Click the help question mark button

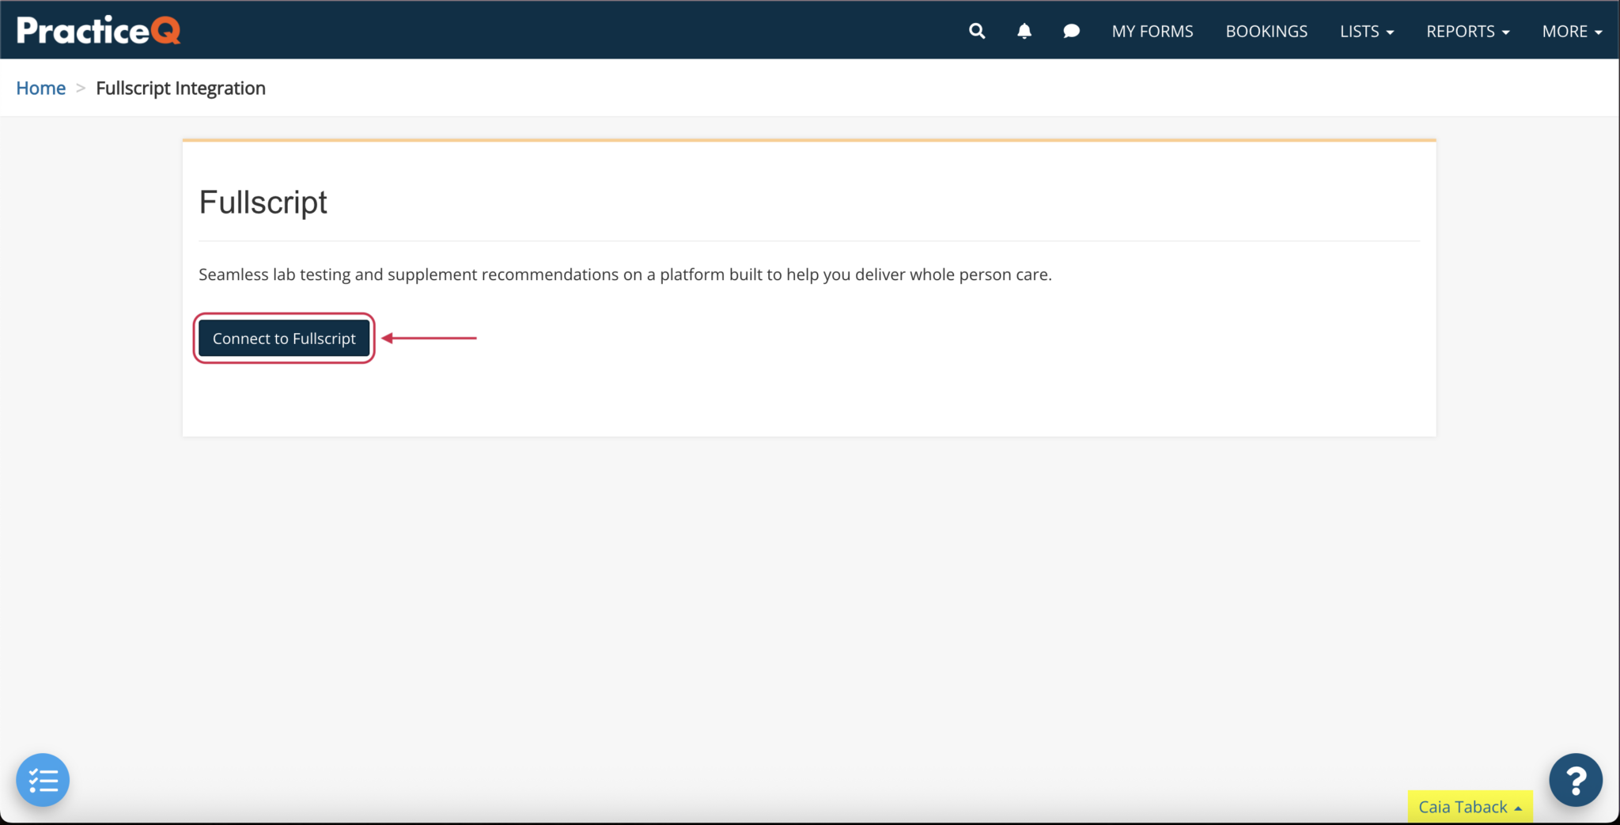1575,780
